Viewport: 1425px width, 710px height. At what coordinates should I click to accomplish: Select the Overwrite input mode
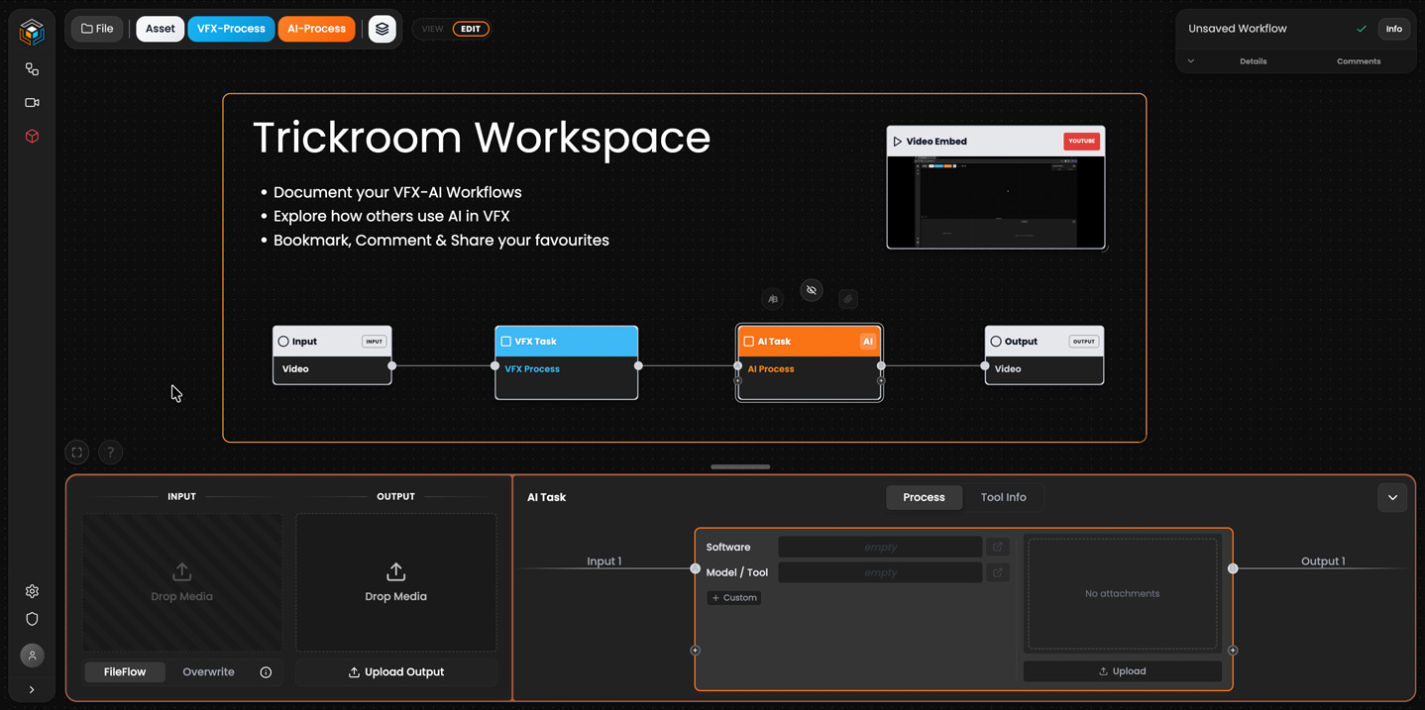coord(208,672)
